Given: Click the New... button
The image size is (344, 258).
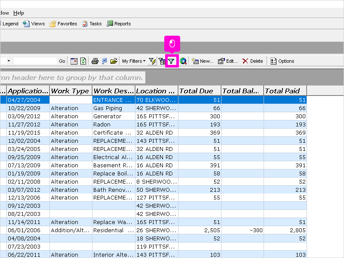Looking at the screenshot, I should tap(203, 61).
